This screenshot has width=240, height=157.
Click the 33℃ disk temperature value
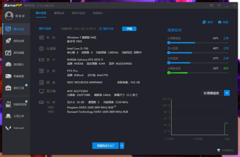216,68
